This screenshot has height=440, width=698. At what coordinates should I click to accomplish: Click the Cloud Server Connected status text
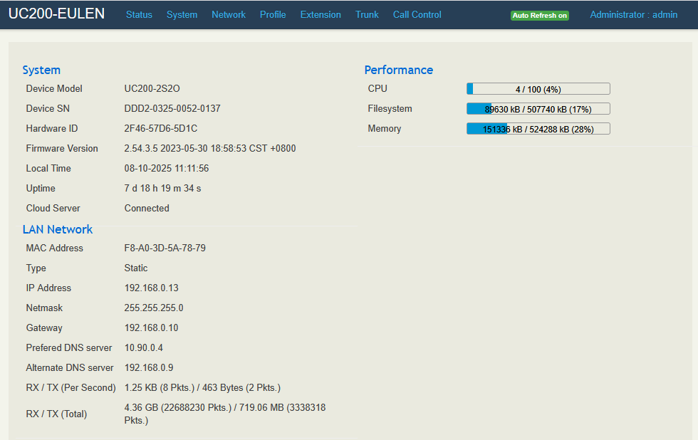[147, 209]
